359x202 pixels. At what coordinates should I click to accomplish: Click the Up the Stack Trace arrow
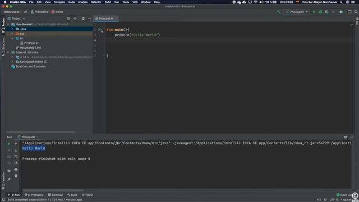click(x=16, y=144)
